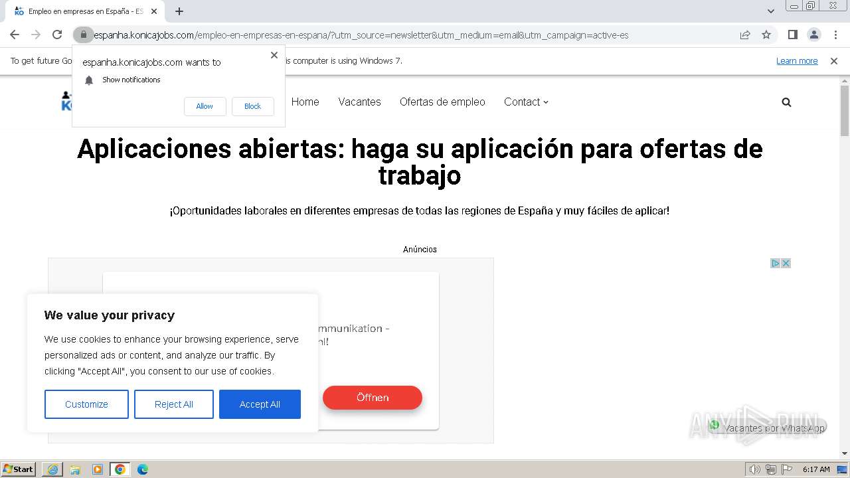This screenshot has width=850, height=478.
Task: Click the 6:17 AM system clock
Action: click(x=816, y=469)
